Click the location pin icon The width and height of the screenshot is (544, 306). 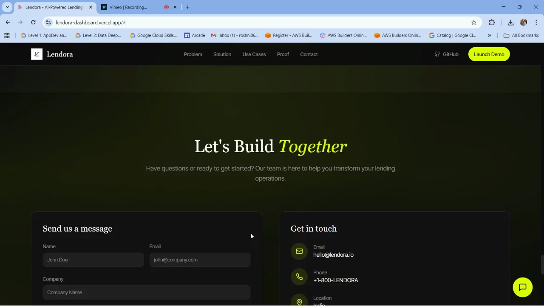(x=299, y=301)
